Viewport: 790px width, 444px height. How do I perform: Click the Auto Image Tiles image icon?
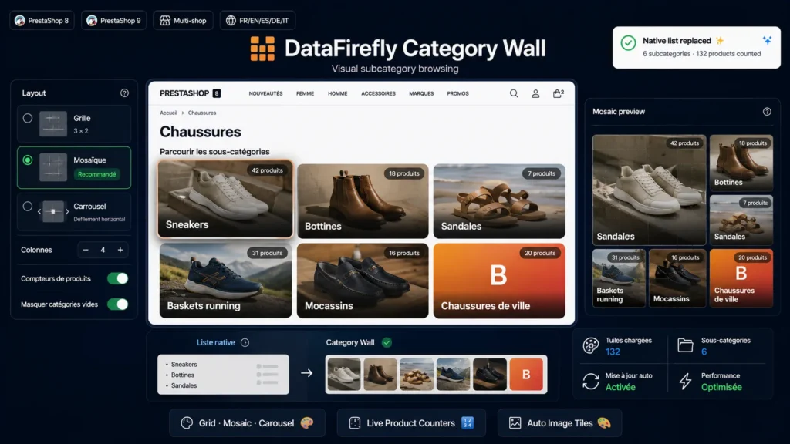click(x=515, y=423)
